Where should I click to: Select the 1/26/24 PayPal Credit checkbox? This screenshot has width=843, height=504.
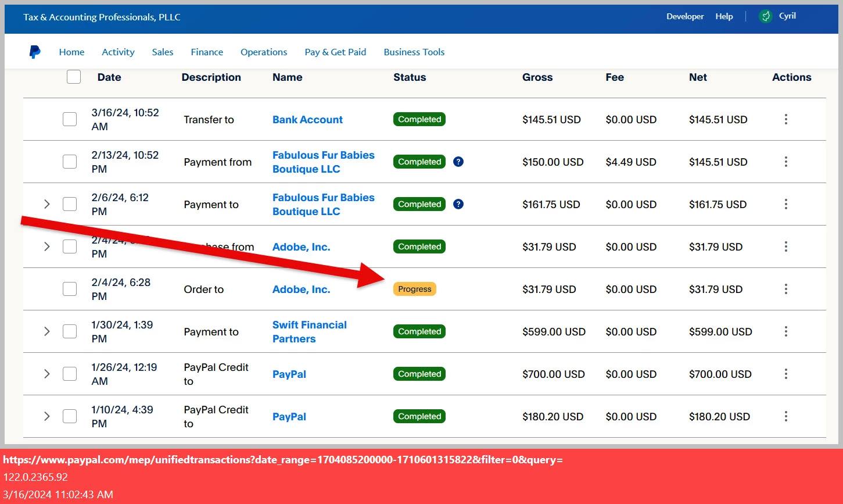tap(70, 374)
